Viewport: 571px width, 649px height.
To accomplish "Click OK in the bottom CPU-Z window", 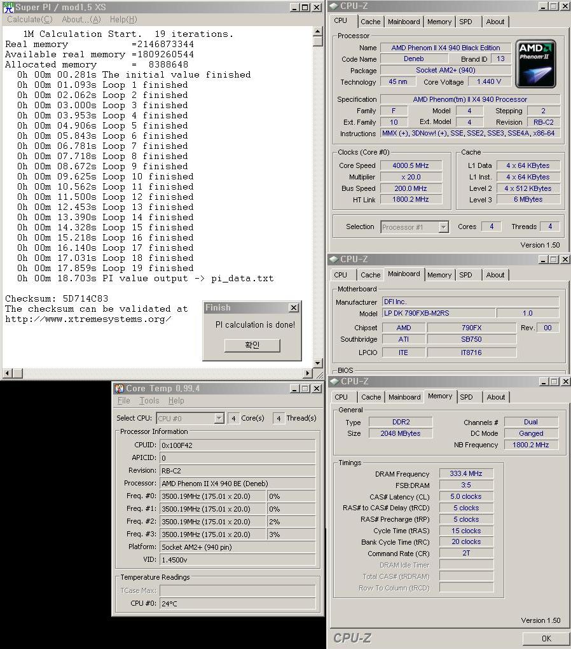I will tap(546, 639).
